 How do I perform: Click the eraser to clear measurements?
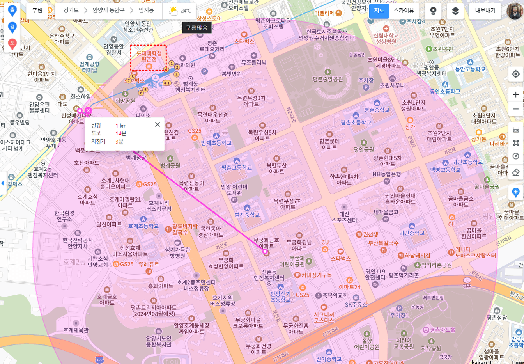(516, 172)
